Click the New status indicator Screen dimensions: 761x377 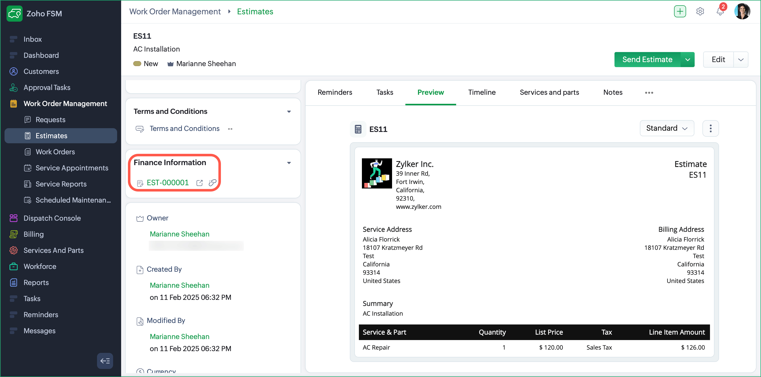pyautogui.click(x=145, y=64)
